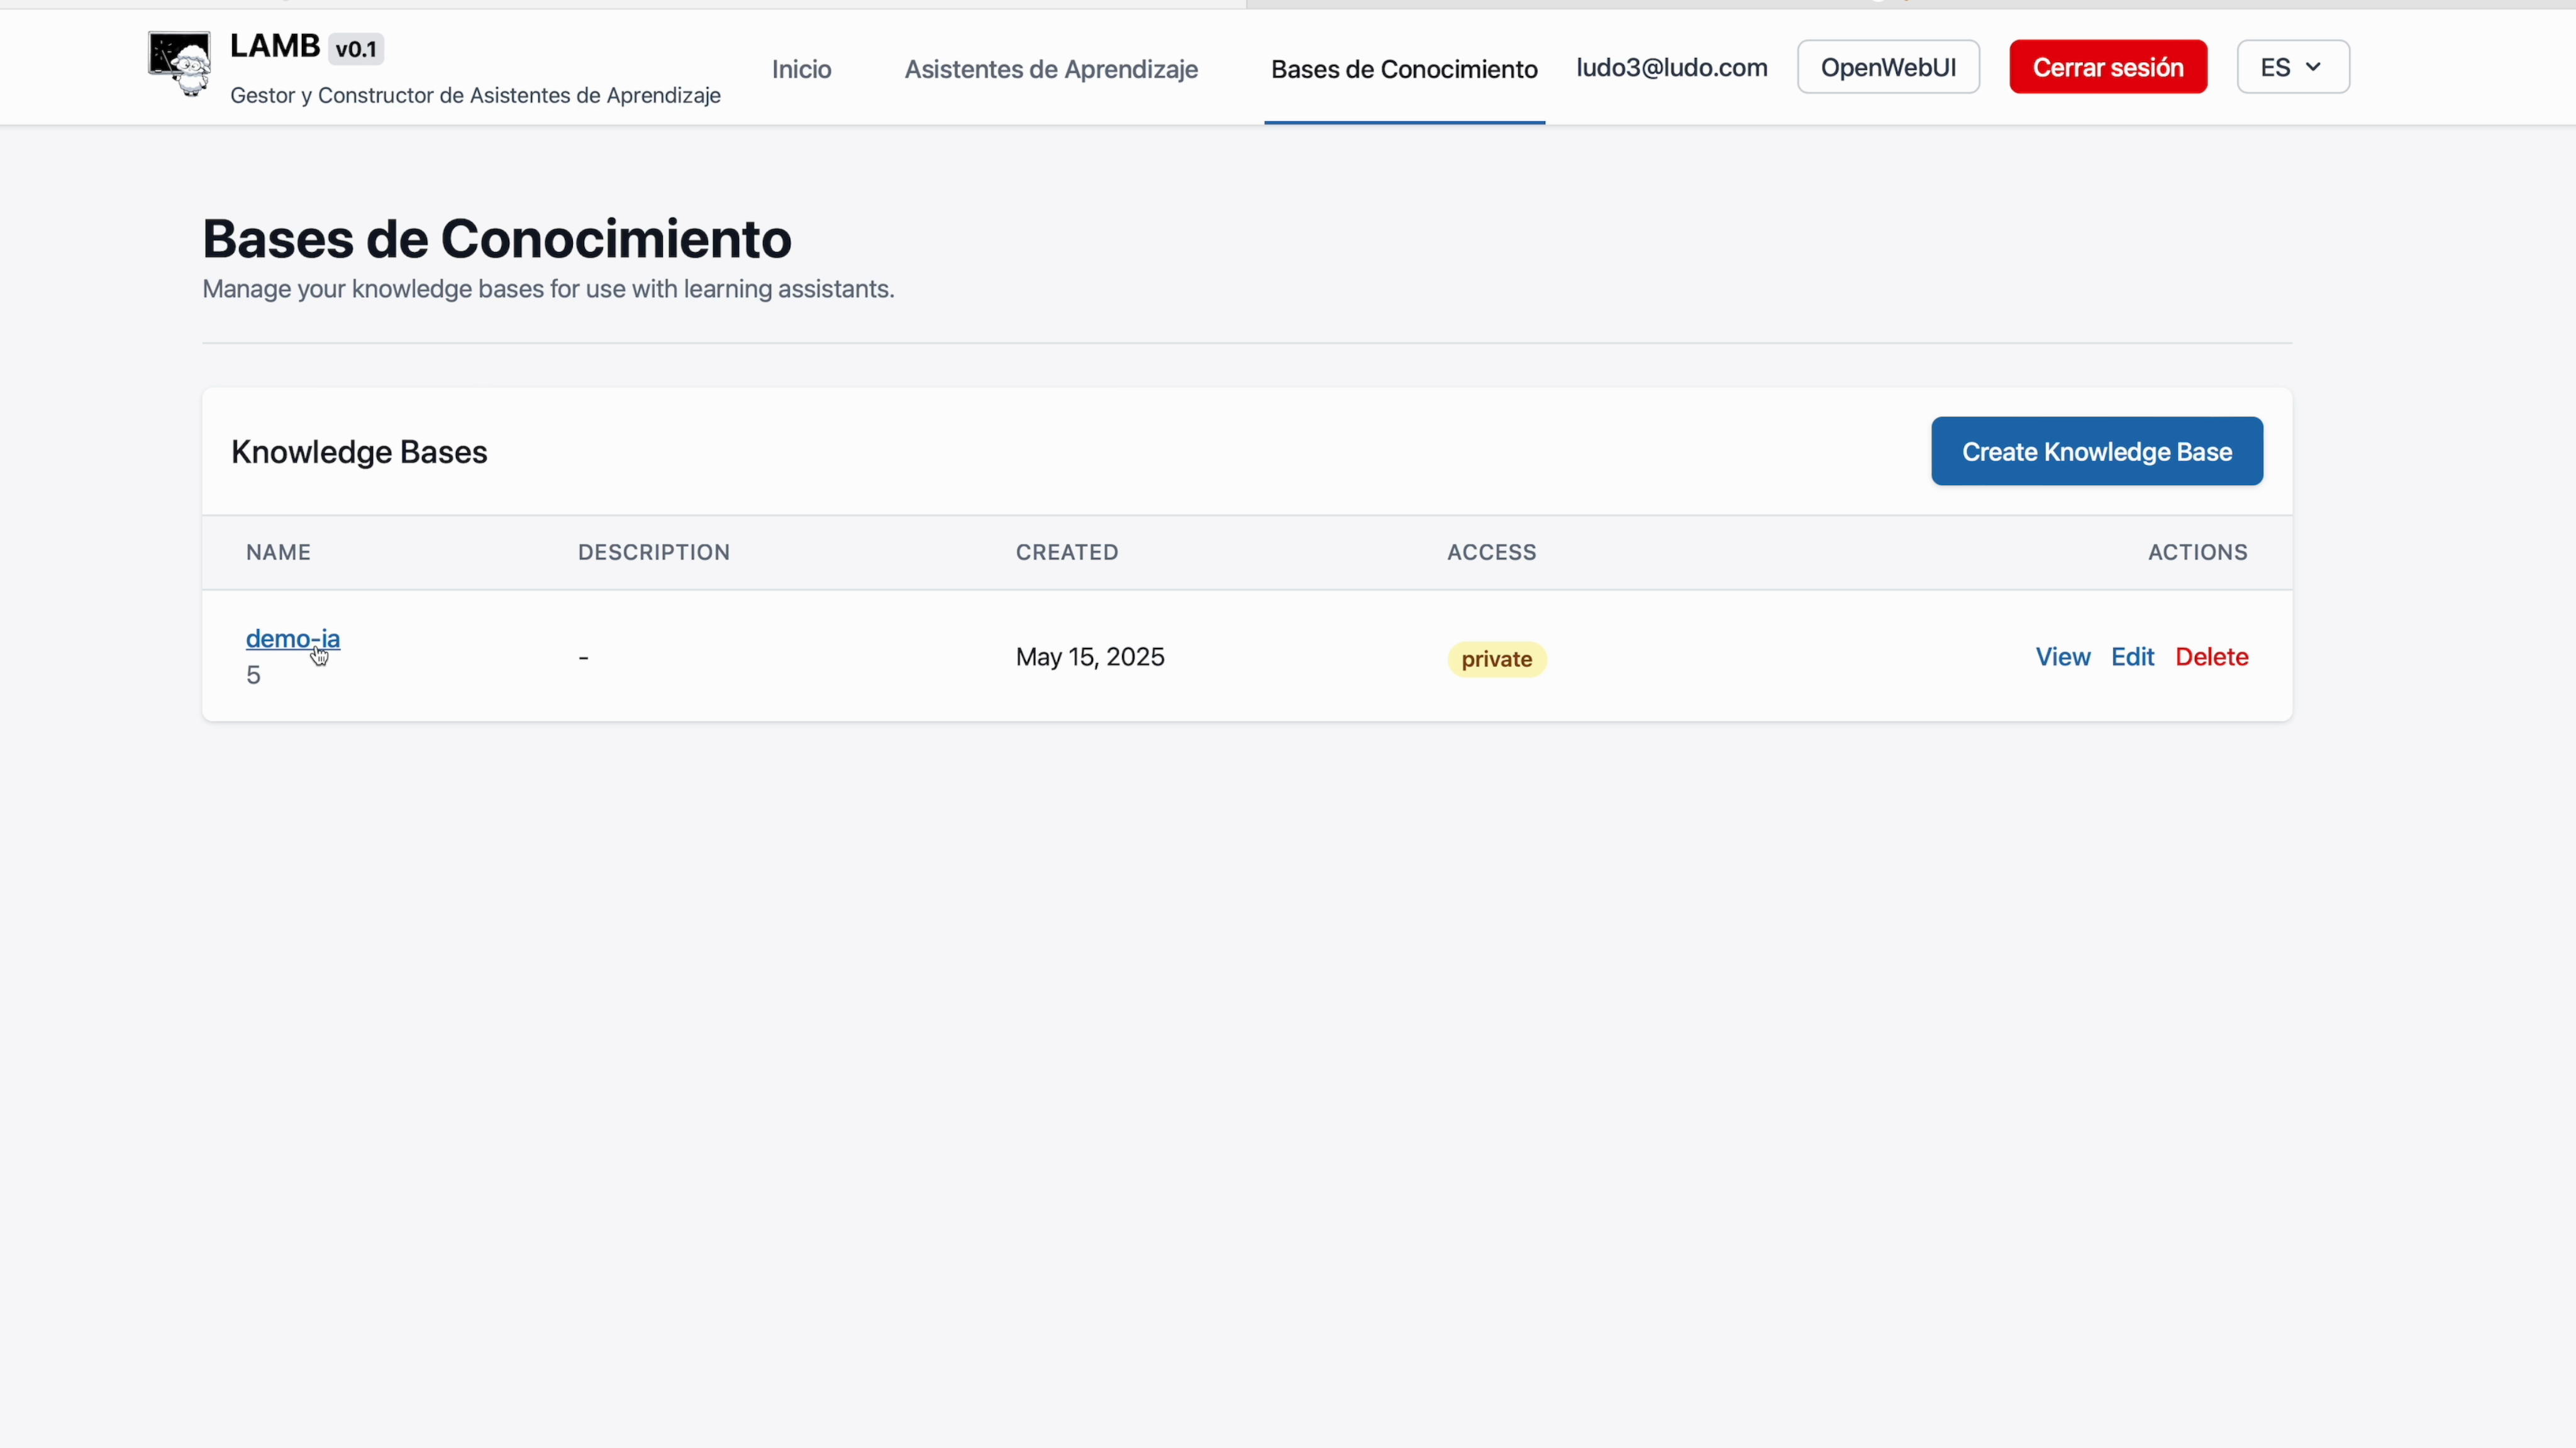Viewport: 2576px width, 1448px height.
Task: Select Bases de Conocimiento tab
Action: coord(1404,69)
